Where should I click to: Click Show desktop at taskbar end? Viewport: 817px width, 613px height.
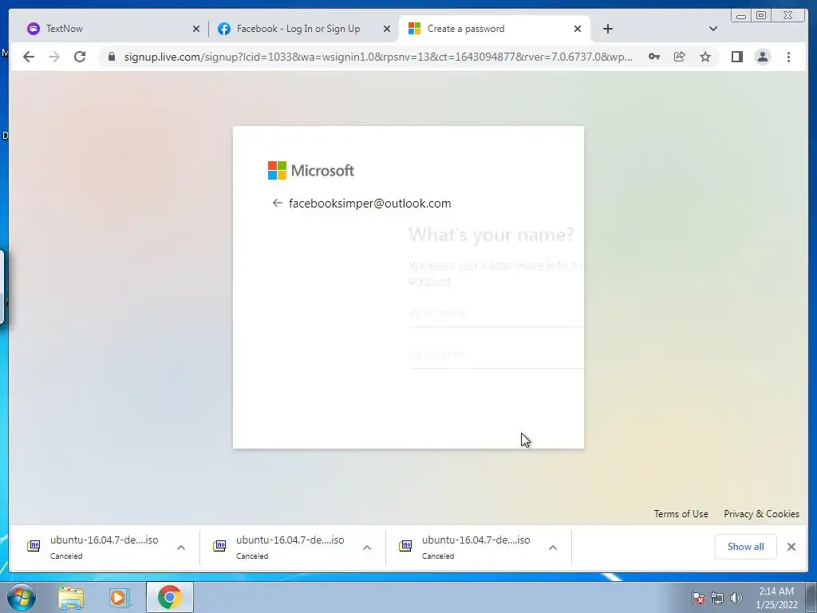coord(811,598)
